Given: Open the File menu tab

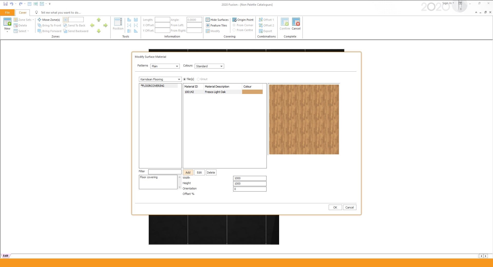Looking at the screenshot, I should point(7,13).
